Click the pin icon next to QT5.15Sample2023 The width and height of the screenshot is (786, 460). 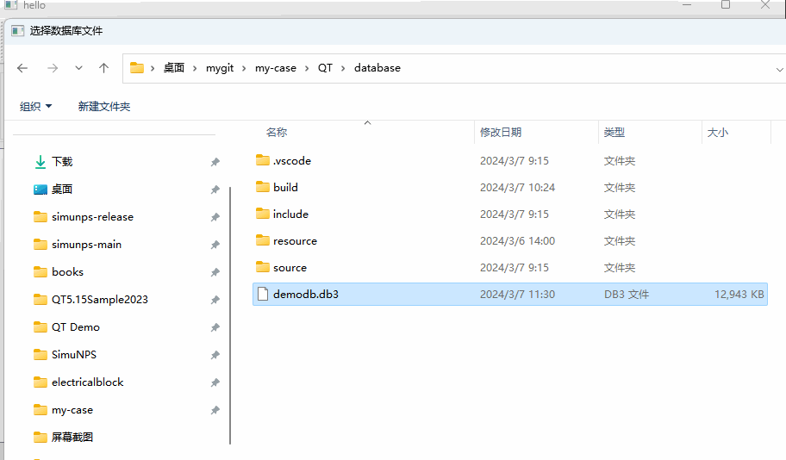215,300
